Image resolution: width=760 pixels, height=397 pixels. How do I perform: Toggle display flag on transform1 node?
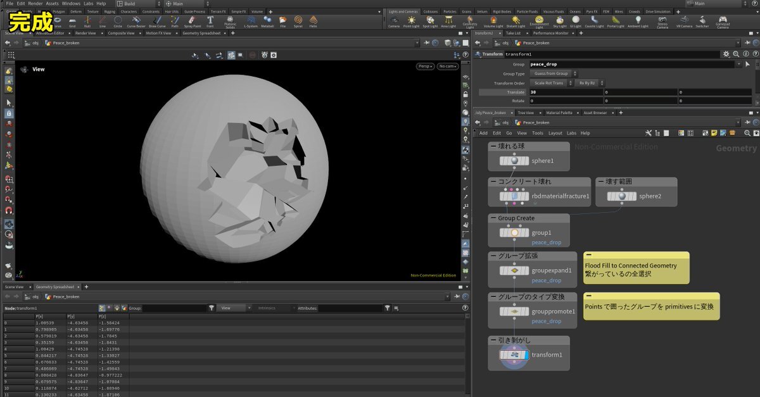pos(525,355)
